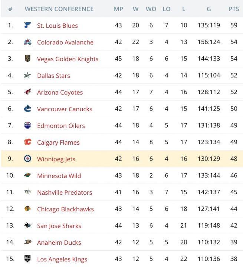
Task: Click the St. Louis Blues logo icon
Action: (27, 25)
